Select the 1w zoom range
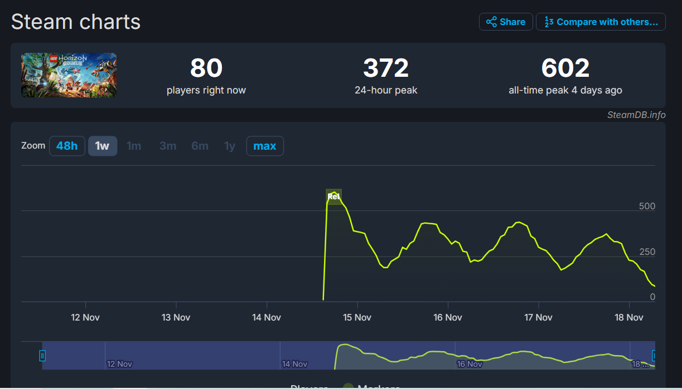Image resolution: width=682 pixels, height=389 pixels. pos(103,146)
